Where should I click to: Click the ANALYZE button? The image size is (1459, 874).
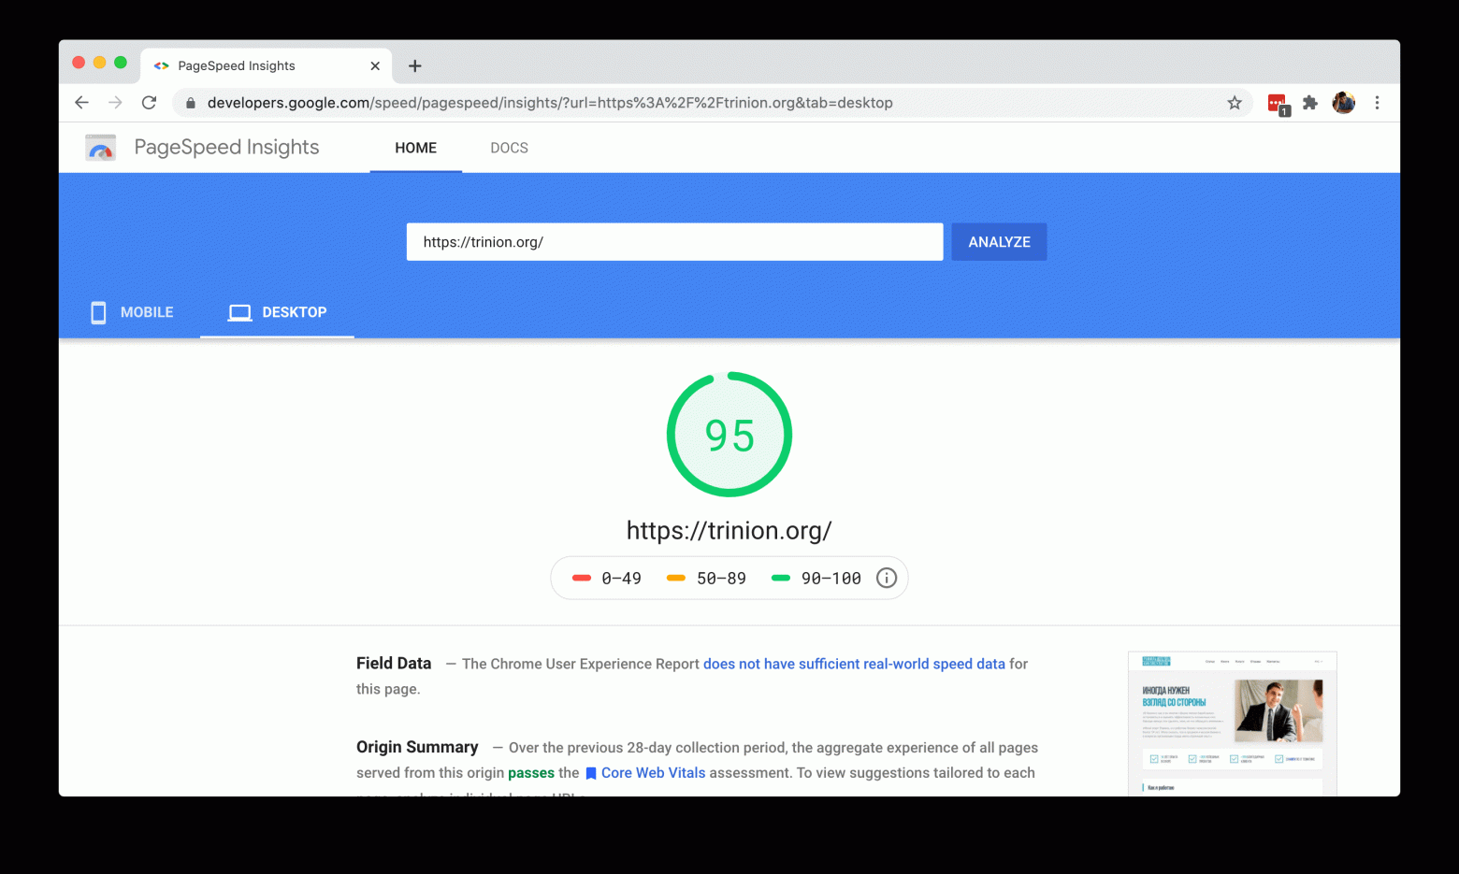(x=999, y=241)
